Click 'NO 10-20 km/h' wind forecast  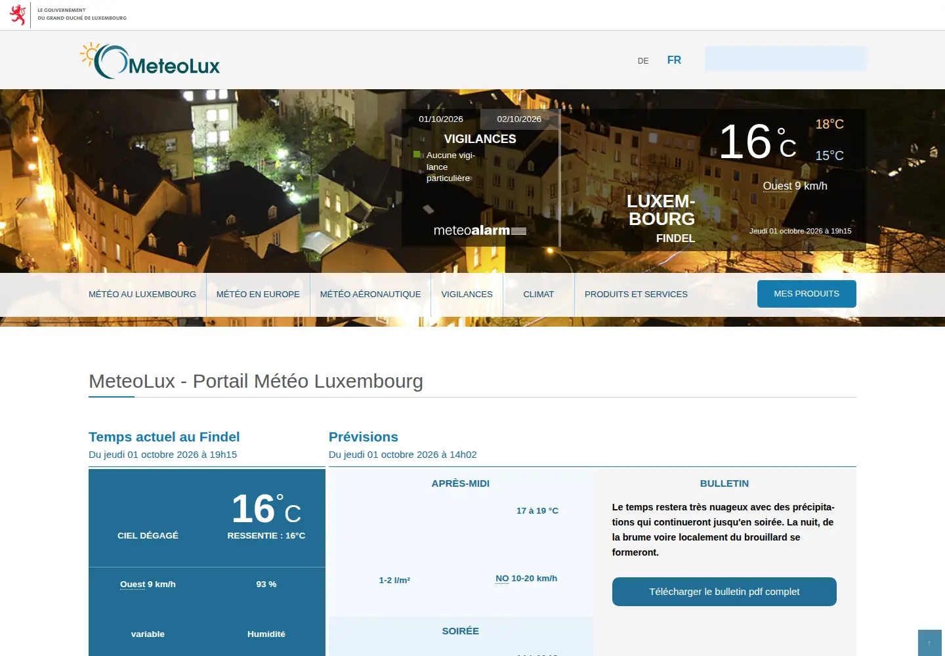[526, 578]
